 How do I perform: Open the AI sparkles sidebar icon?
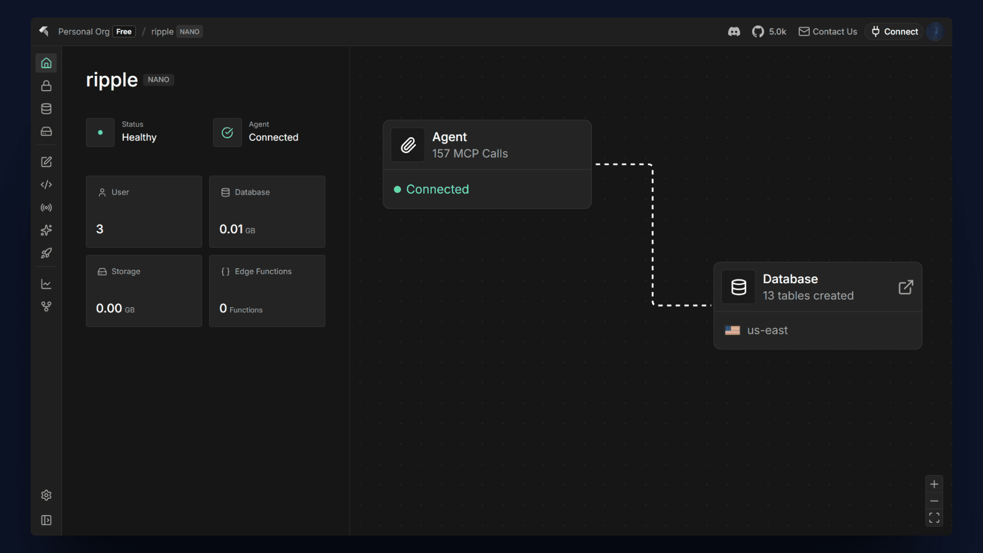[x=46, y=230]
